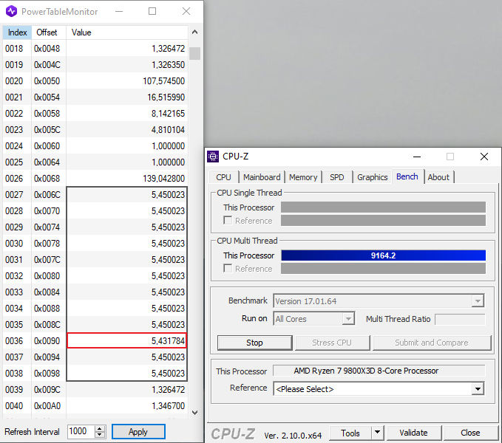Expand the Reference Please Select dropdown
Image resolution: width=502 pixels, height=443 pixels.
478,389
